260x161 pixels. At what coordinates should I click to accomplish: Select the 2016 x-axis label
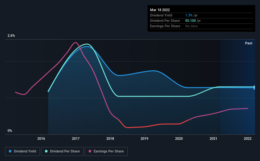coord(41,138)
